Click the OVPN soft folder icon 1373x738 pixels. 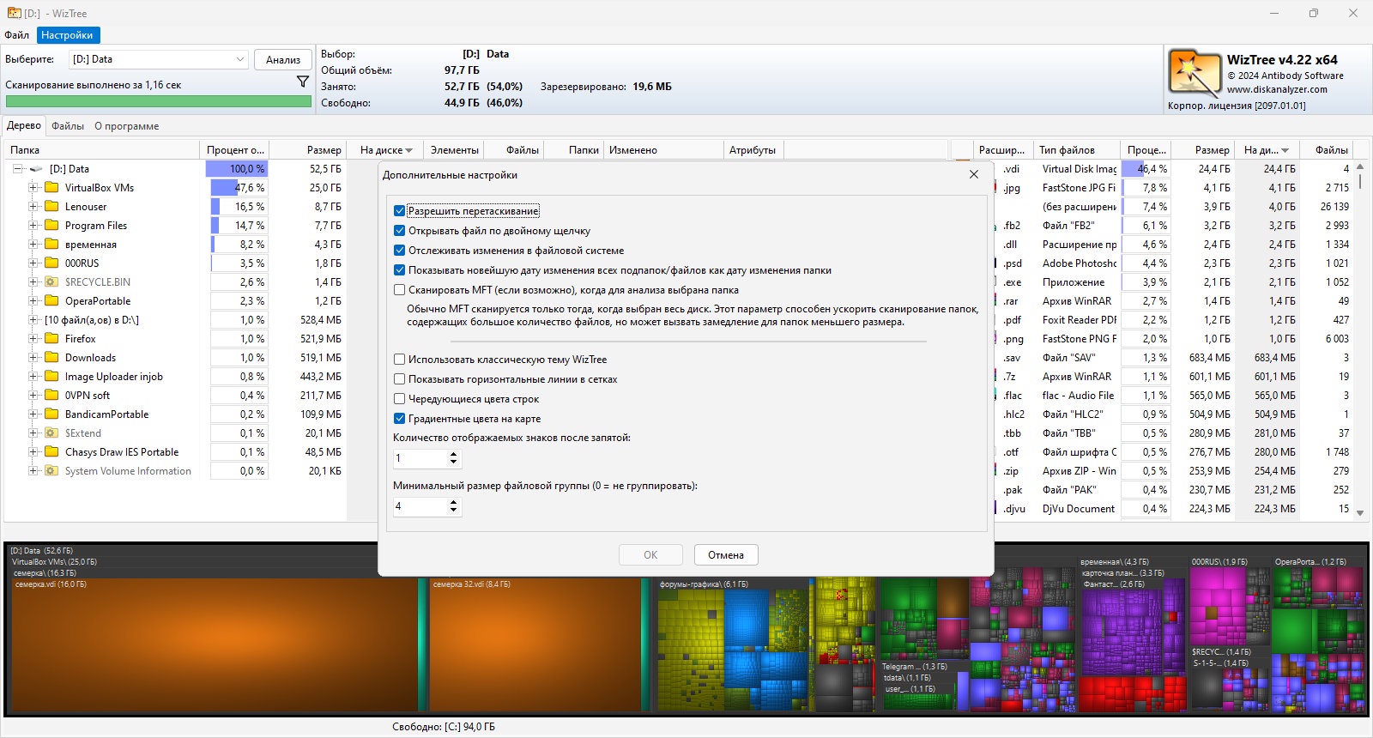coord(51,395)
